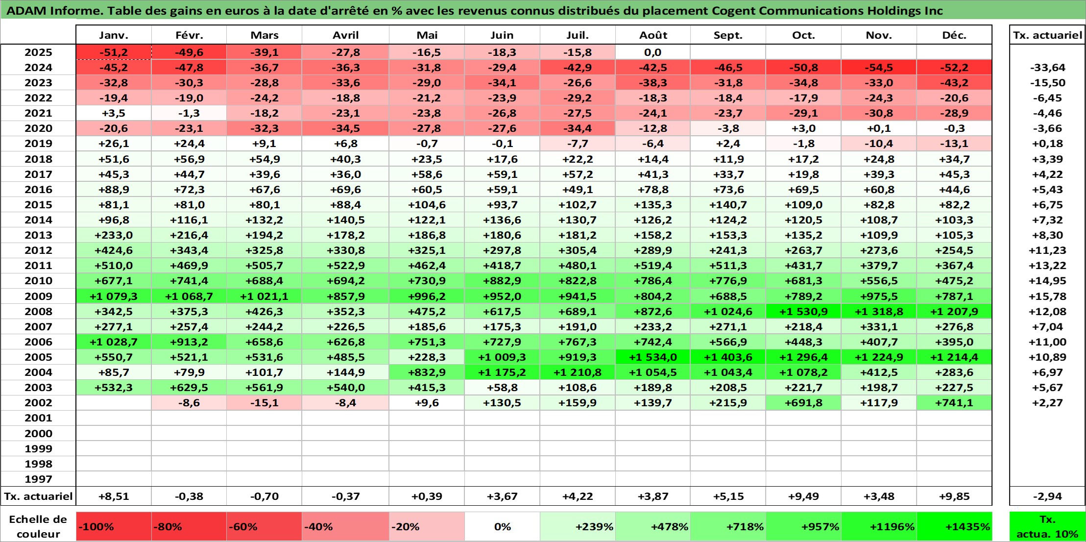Click the ADAM Informe title bar text

[x=474, y=11]
